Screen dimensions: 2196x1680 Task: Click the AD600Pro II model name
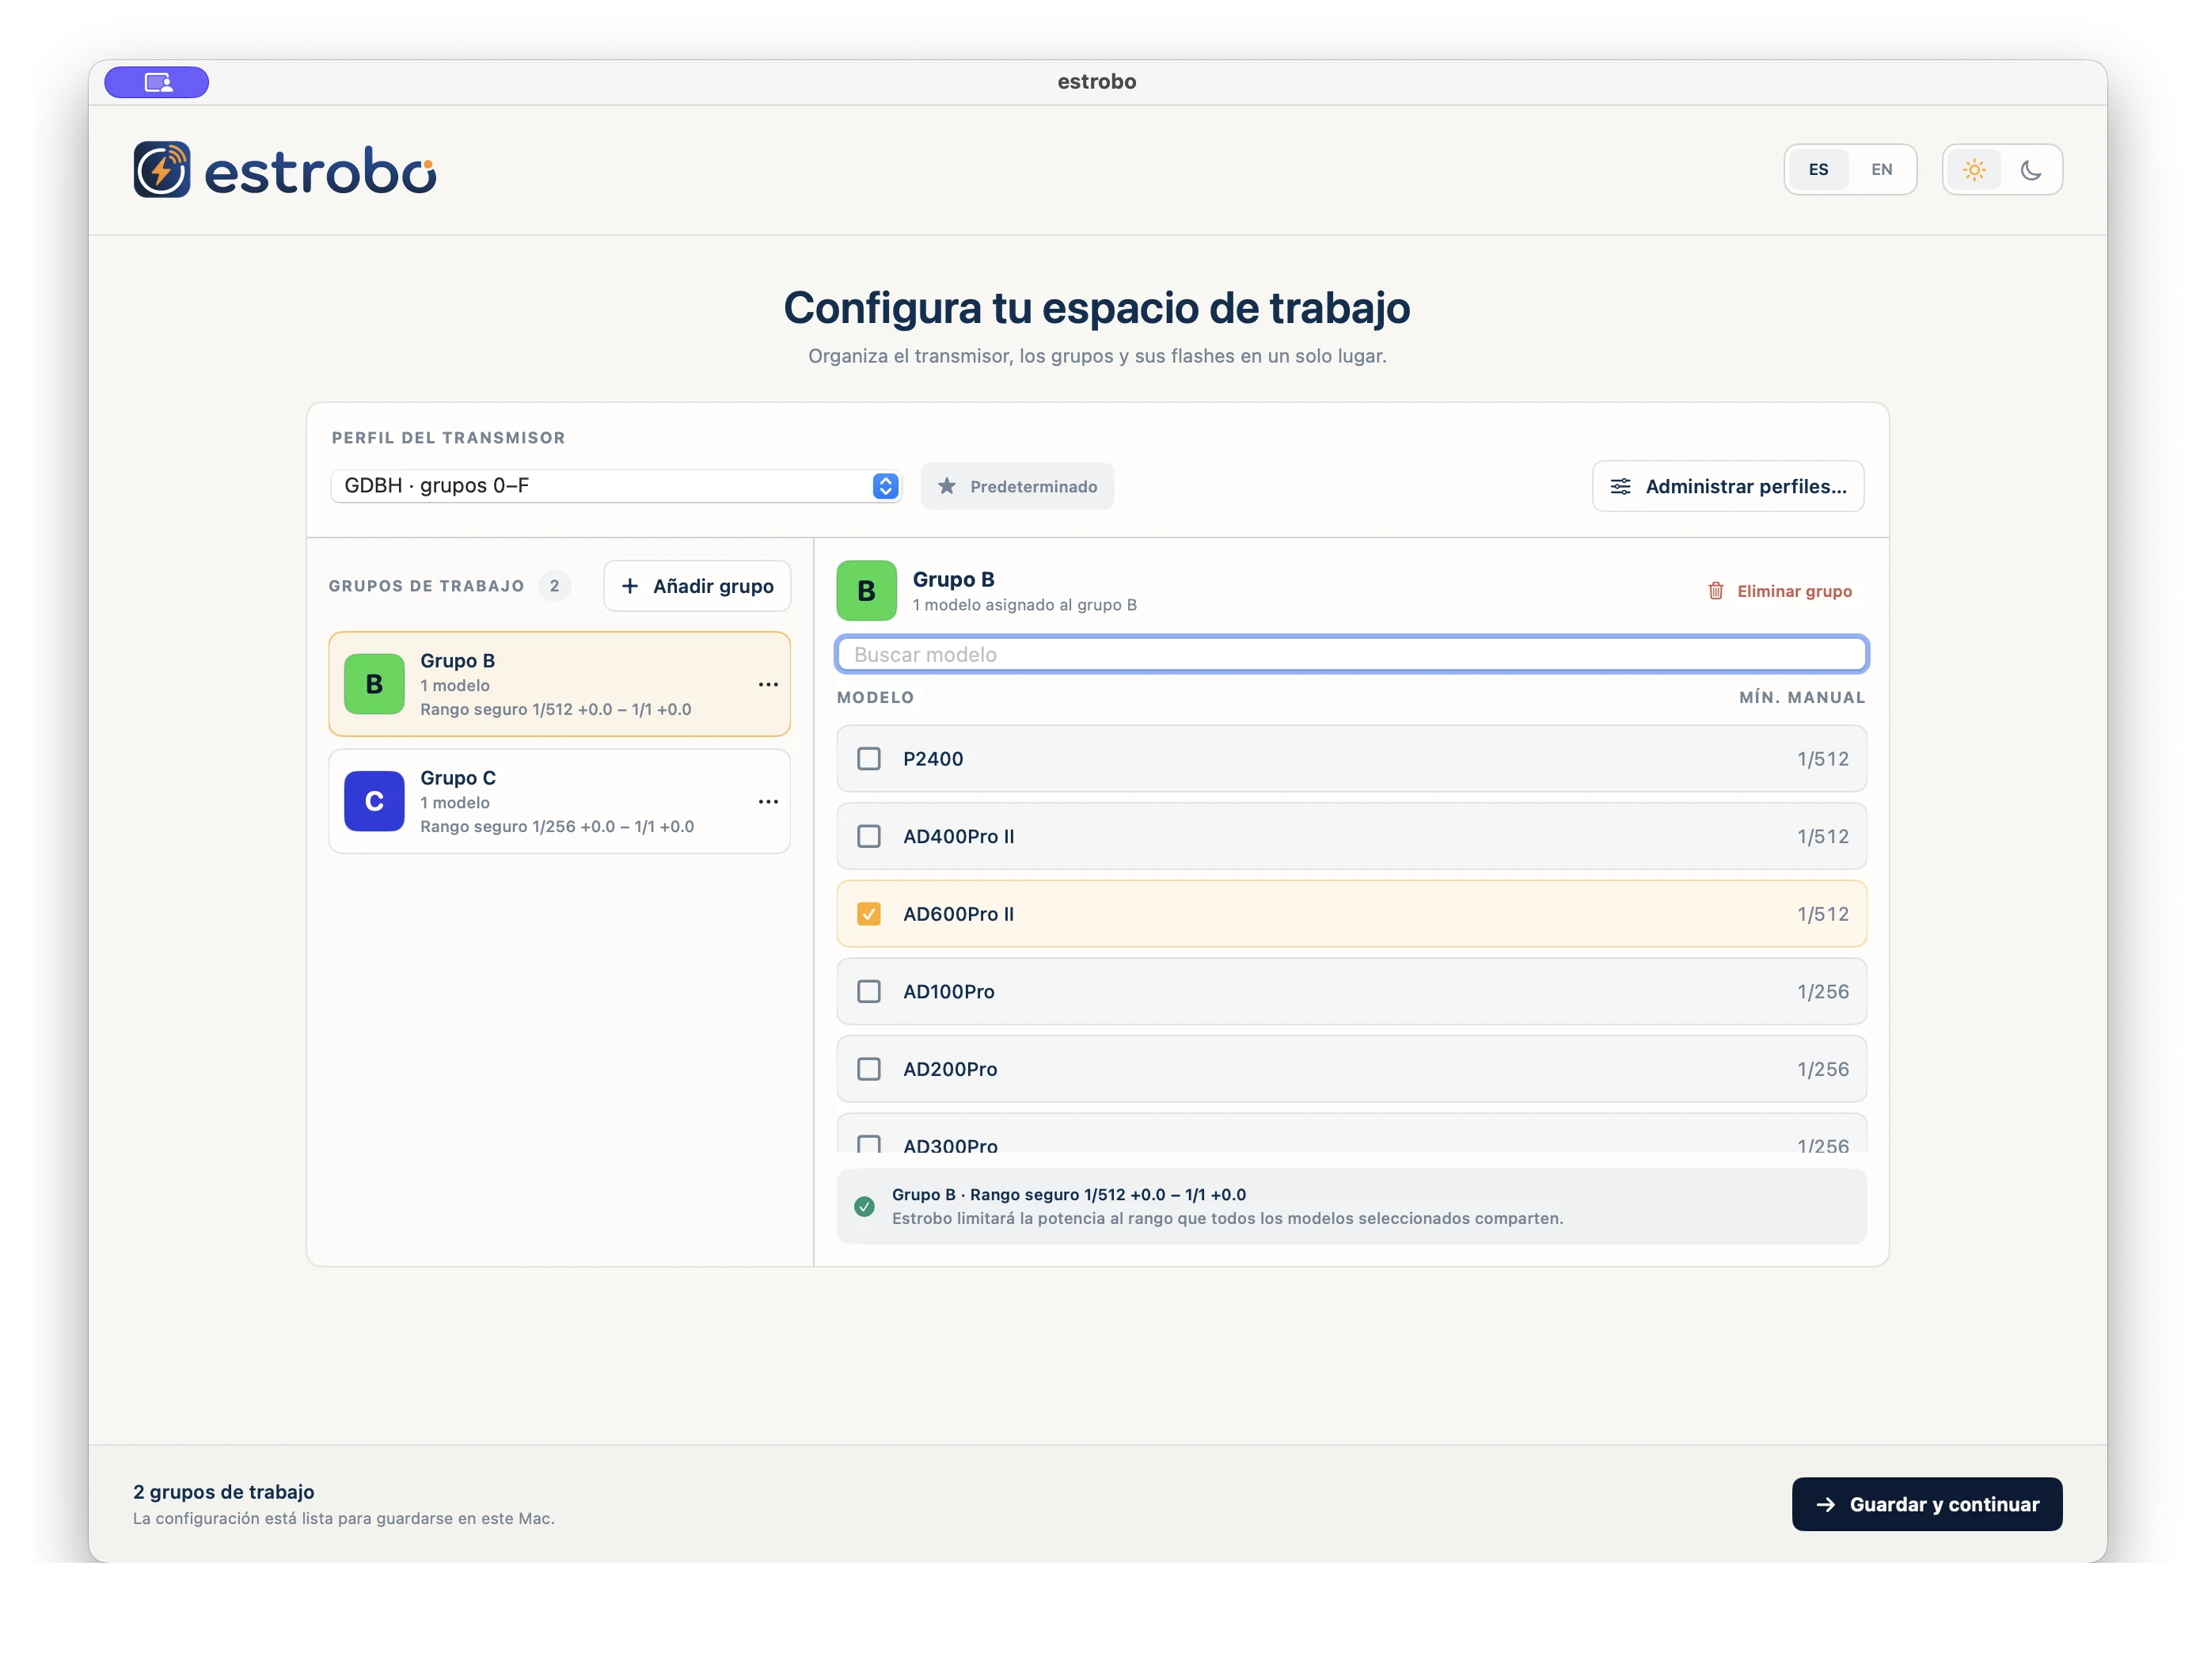point(958,914)
